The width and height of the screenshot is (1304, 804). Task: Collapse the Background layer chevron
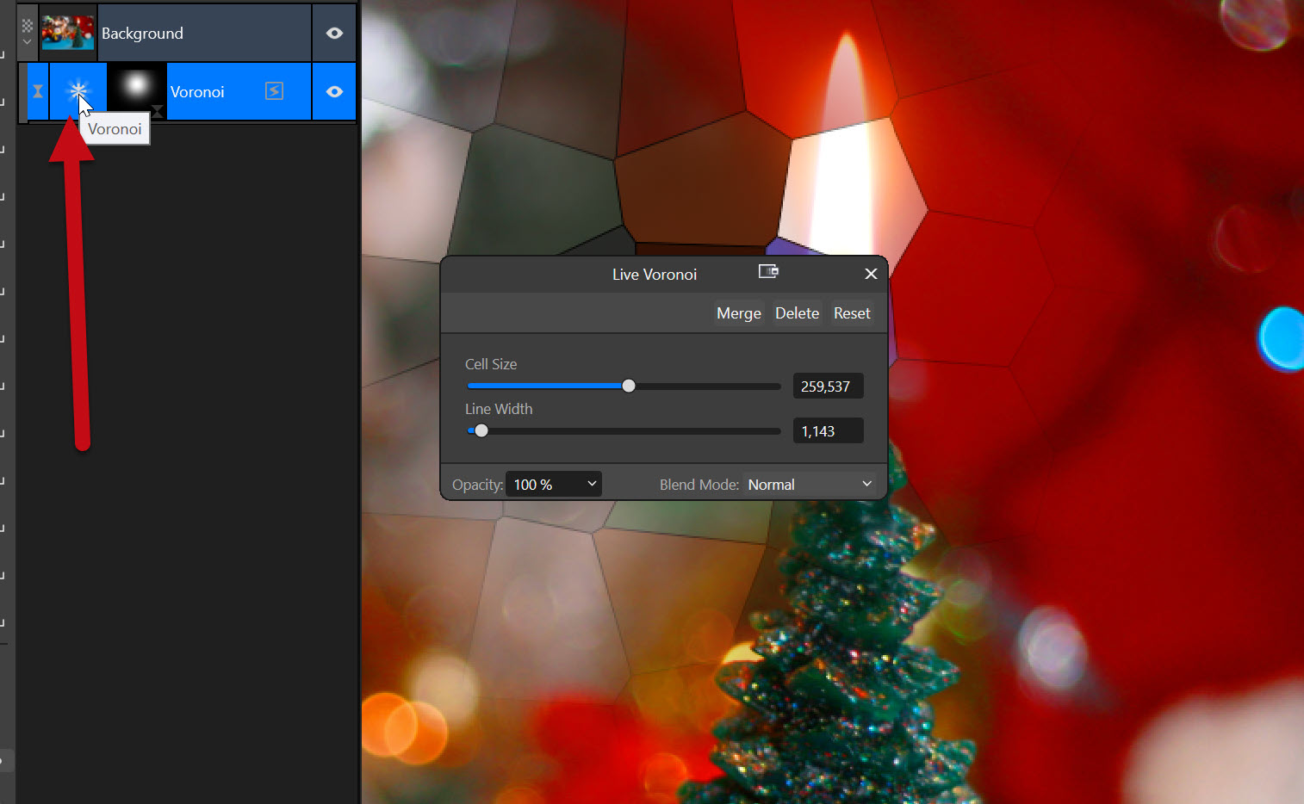tap(27, 42)
